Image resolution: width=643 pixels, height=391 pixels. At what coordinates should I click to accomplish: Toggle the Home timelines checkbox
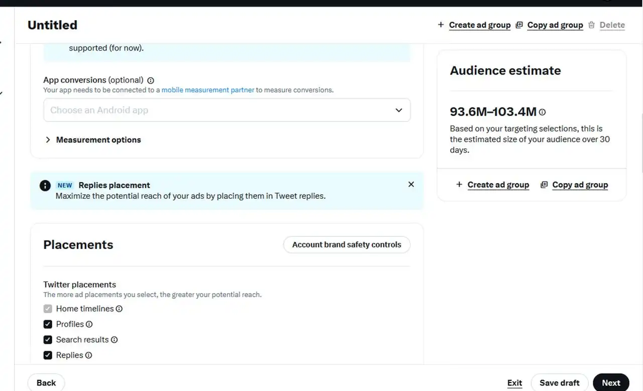(x=48, y=309)
